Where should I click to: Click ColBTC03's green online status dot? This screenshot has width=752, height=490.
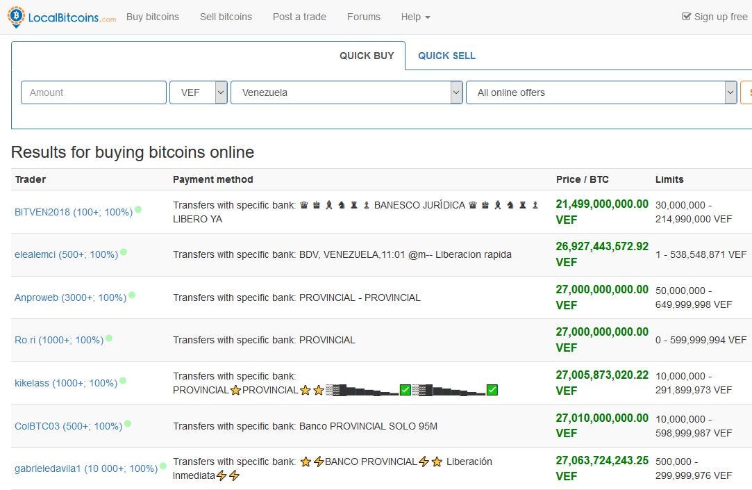128,424
